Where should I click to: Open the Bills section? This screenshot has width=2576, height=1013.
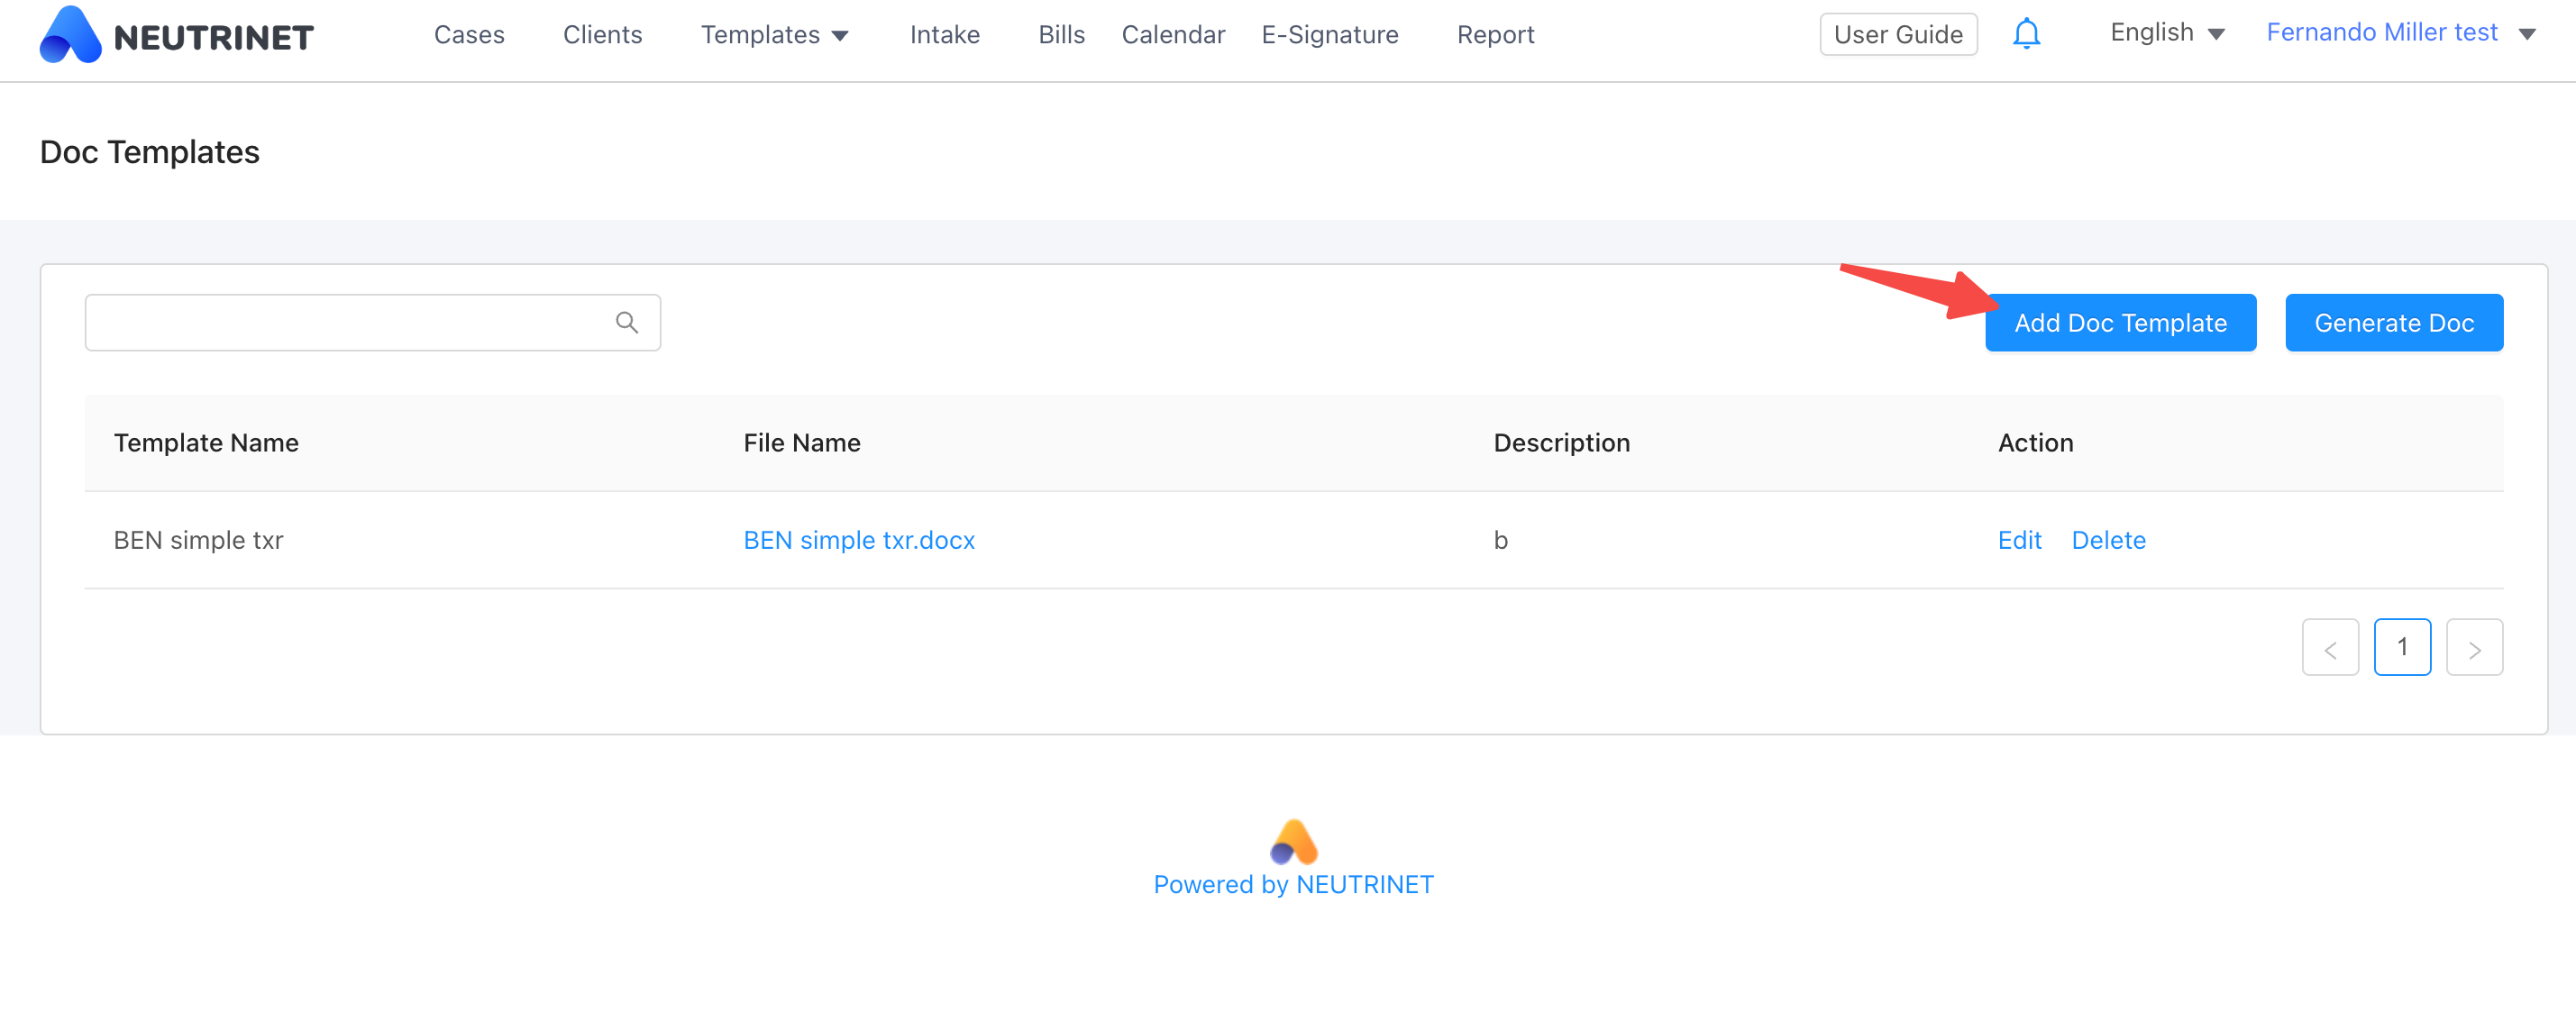coord(1061,35)
